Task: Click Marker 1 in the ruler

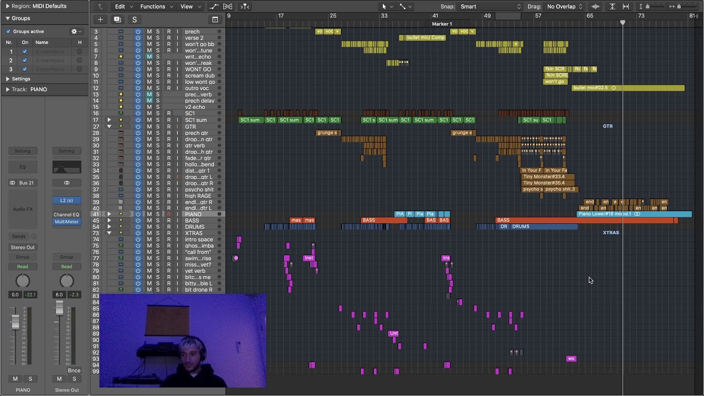Action: 442,24
